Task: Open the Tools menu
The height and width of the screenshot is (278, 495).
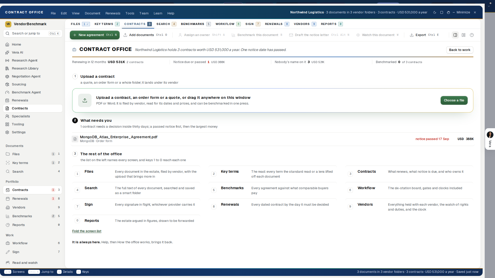Action: tap(130, 13)
